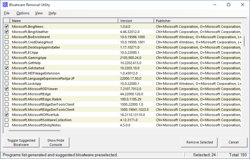Enable the Microsoft.DesktopAppInstaller checkbox

6,47
